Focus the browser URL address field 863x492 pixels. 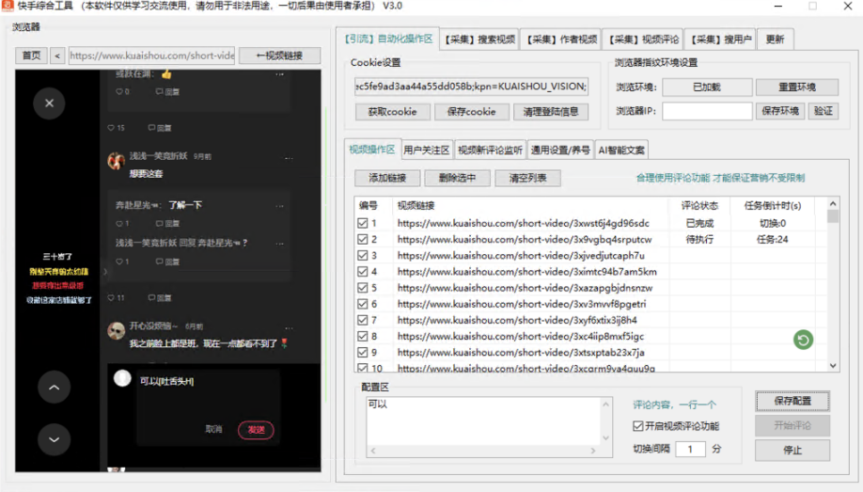[x=152, y=56]
